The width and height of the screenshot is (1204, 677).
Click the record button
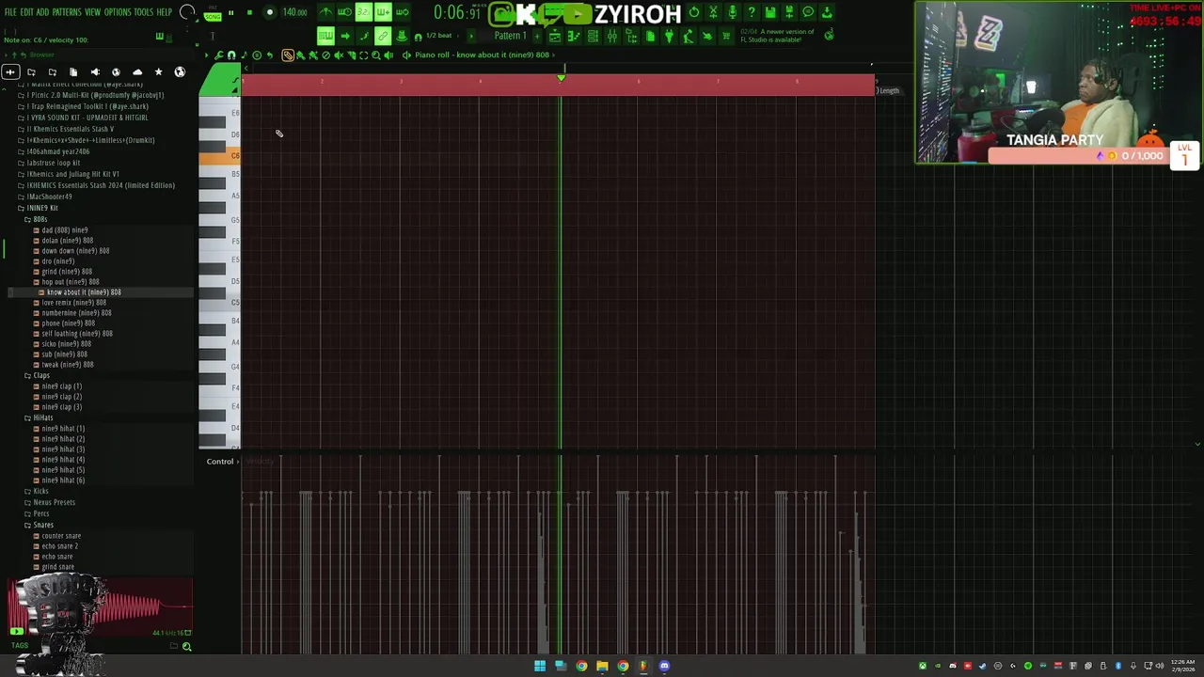point(270,12)
